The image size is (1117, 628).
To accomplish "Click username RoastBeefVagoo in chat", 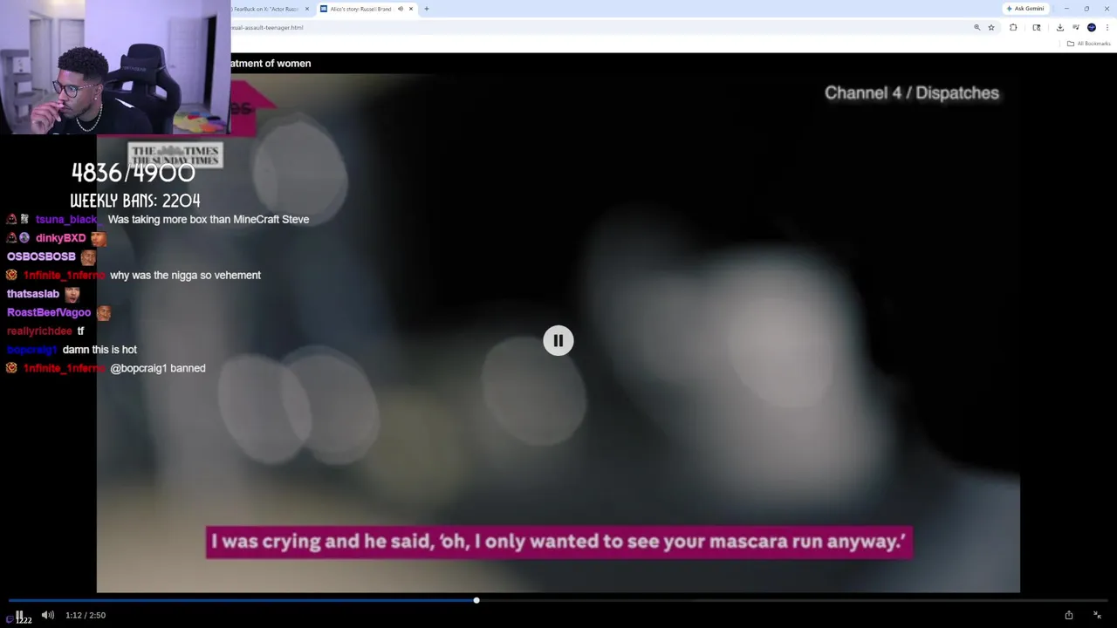I will 49,312.
